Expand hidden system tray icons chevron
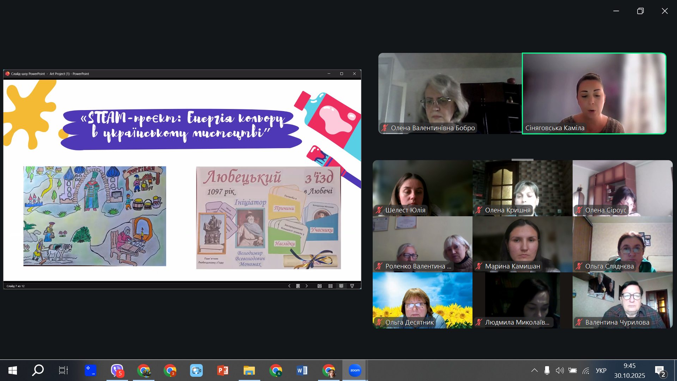Screen dimensions: 677x381 tap(535, 370)
